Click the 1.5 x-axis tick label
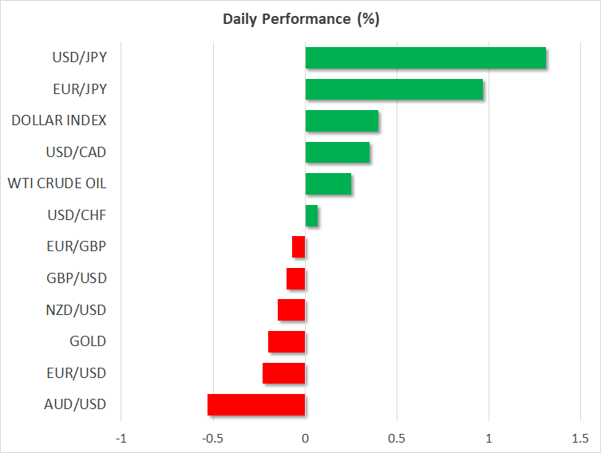 click(x=580, y=439)
